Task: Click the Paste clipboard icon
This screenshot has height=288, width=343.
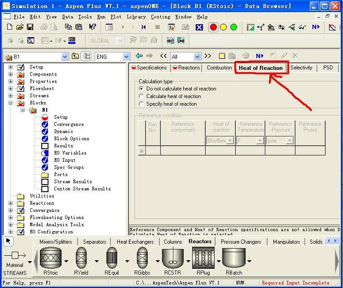Action: pyautogui.click(x=79, y=27)
